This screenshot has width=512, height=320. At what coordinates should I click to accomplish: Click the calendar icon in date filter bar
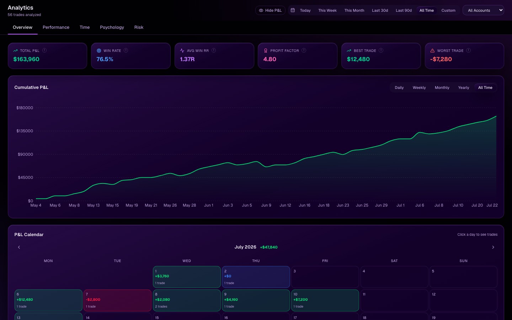click(293, 10)
